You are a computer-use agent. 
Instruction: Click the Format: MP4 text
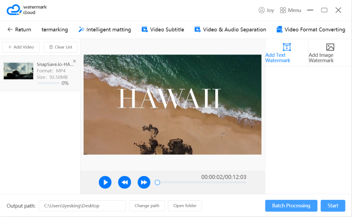coord(51,71)
